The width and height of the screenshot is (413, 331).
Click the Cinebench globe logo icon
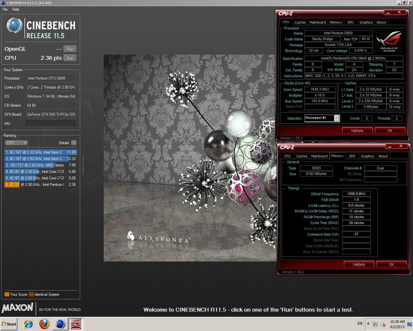pyautogui.click(x=15, y=25)
